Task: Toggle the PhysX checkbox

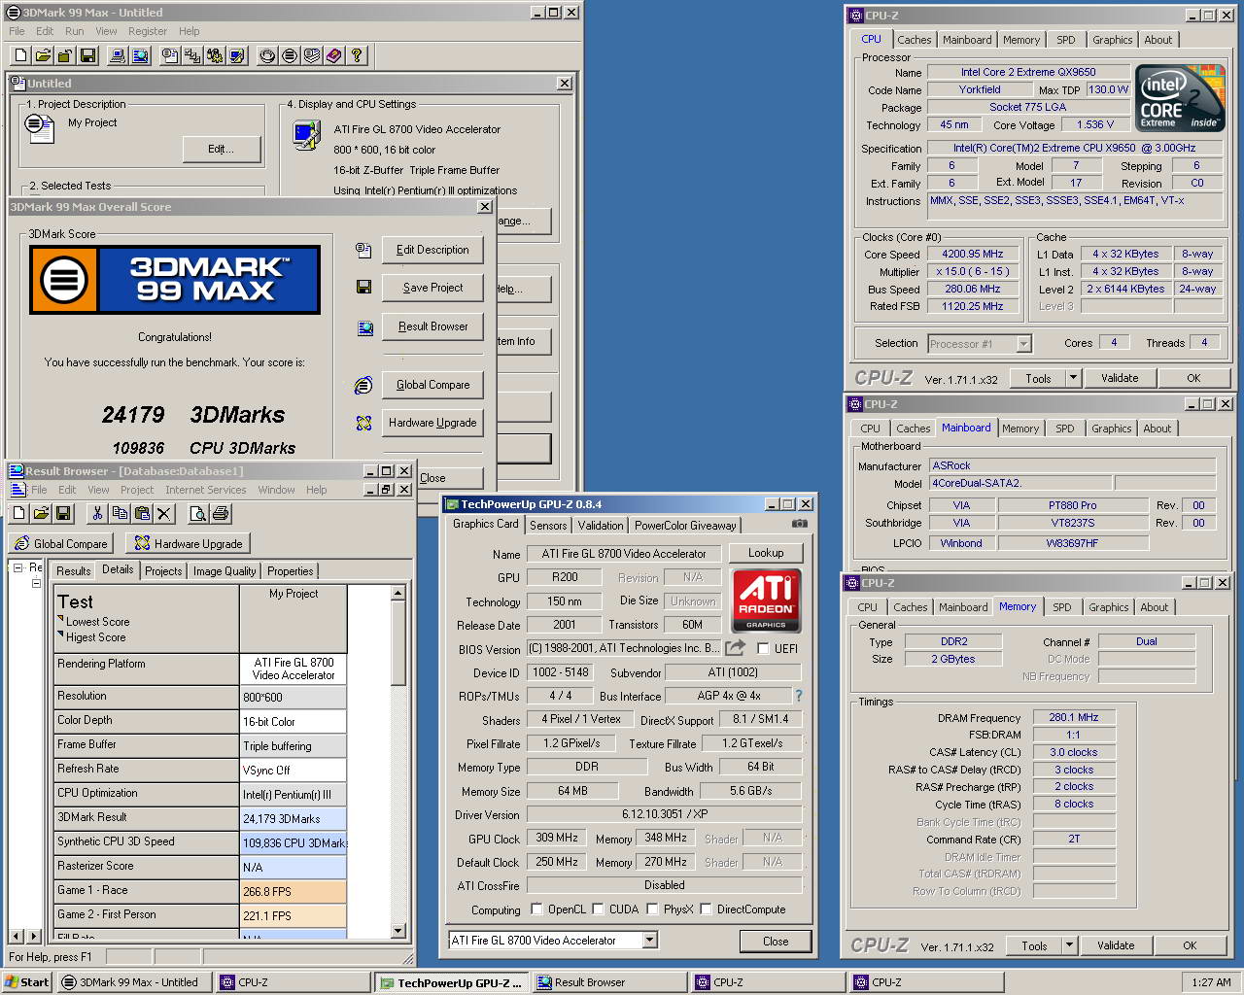Action: 652,909
